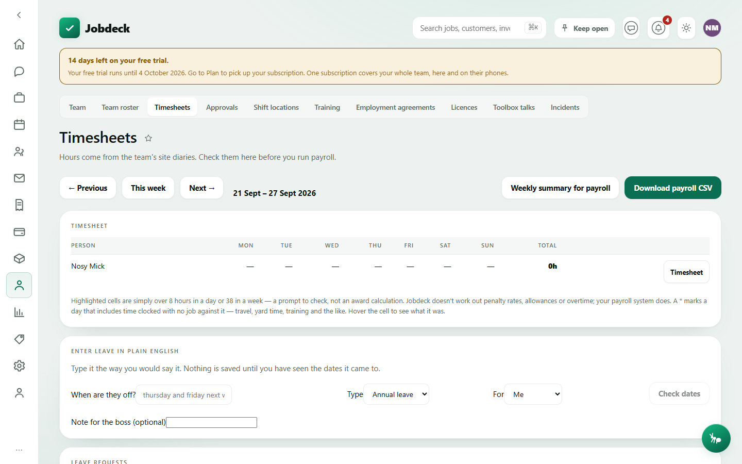Open the briefcase jobs icon in sidebar
The height and width of the screenshot is (464, 742).
click(x=19, y=98)
